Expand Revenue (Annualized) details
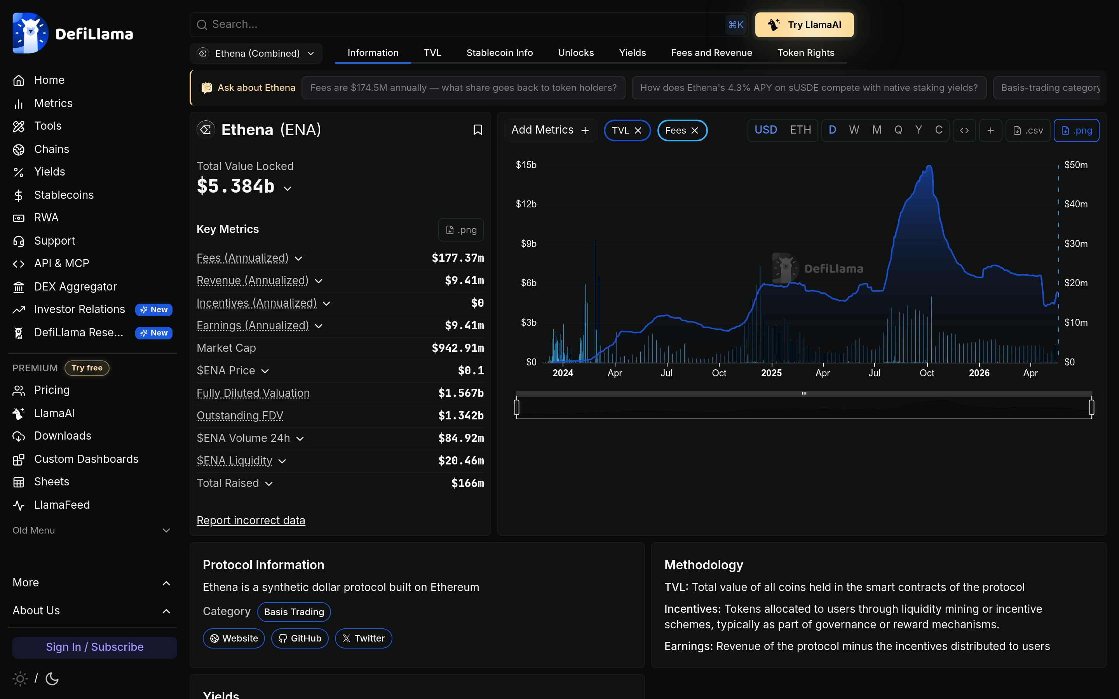This screenshot has height=699, width=1119. point(319,281)
